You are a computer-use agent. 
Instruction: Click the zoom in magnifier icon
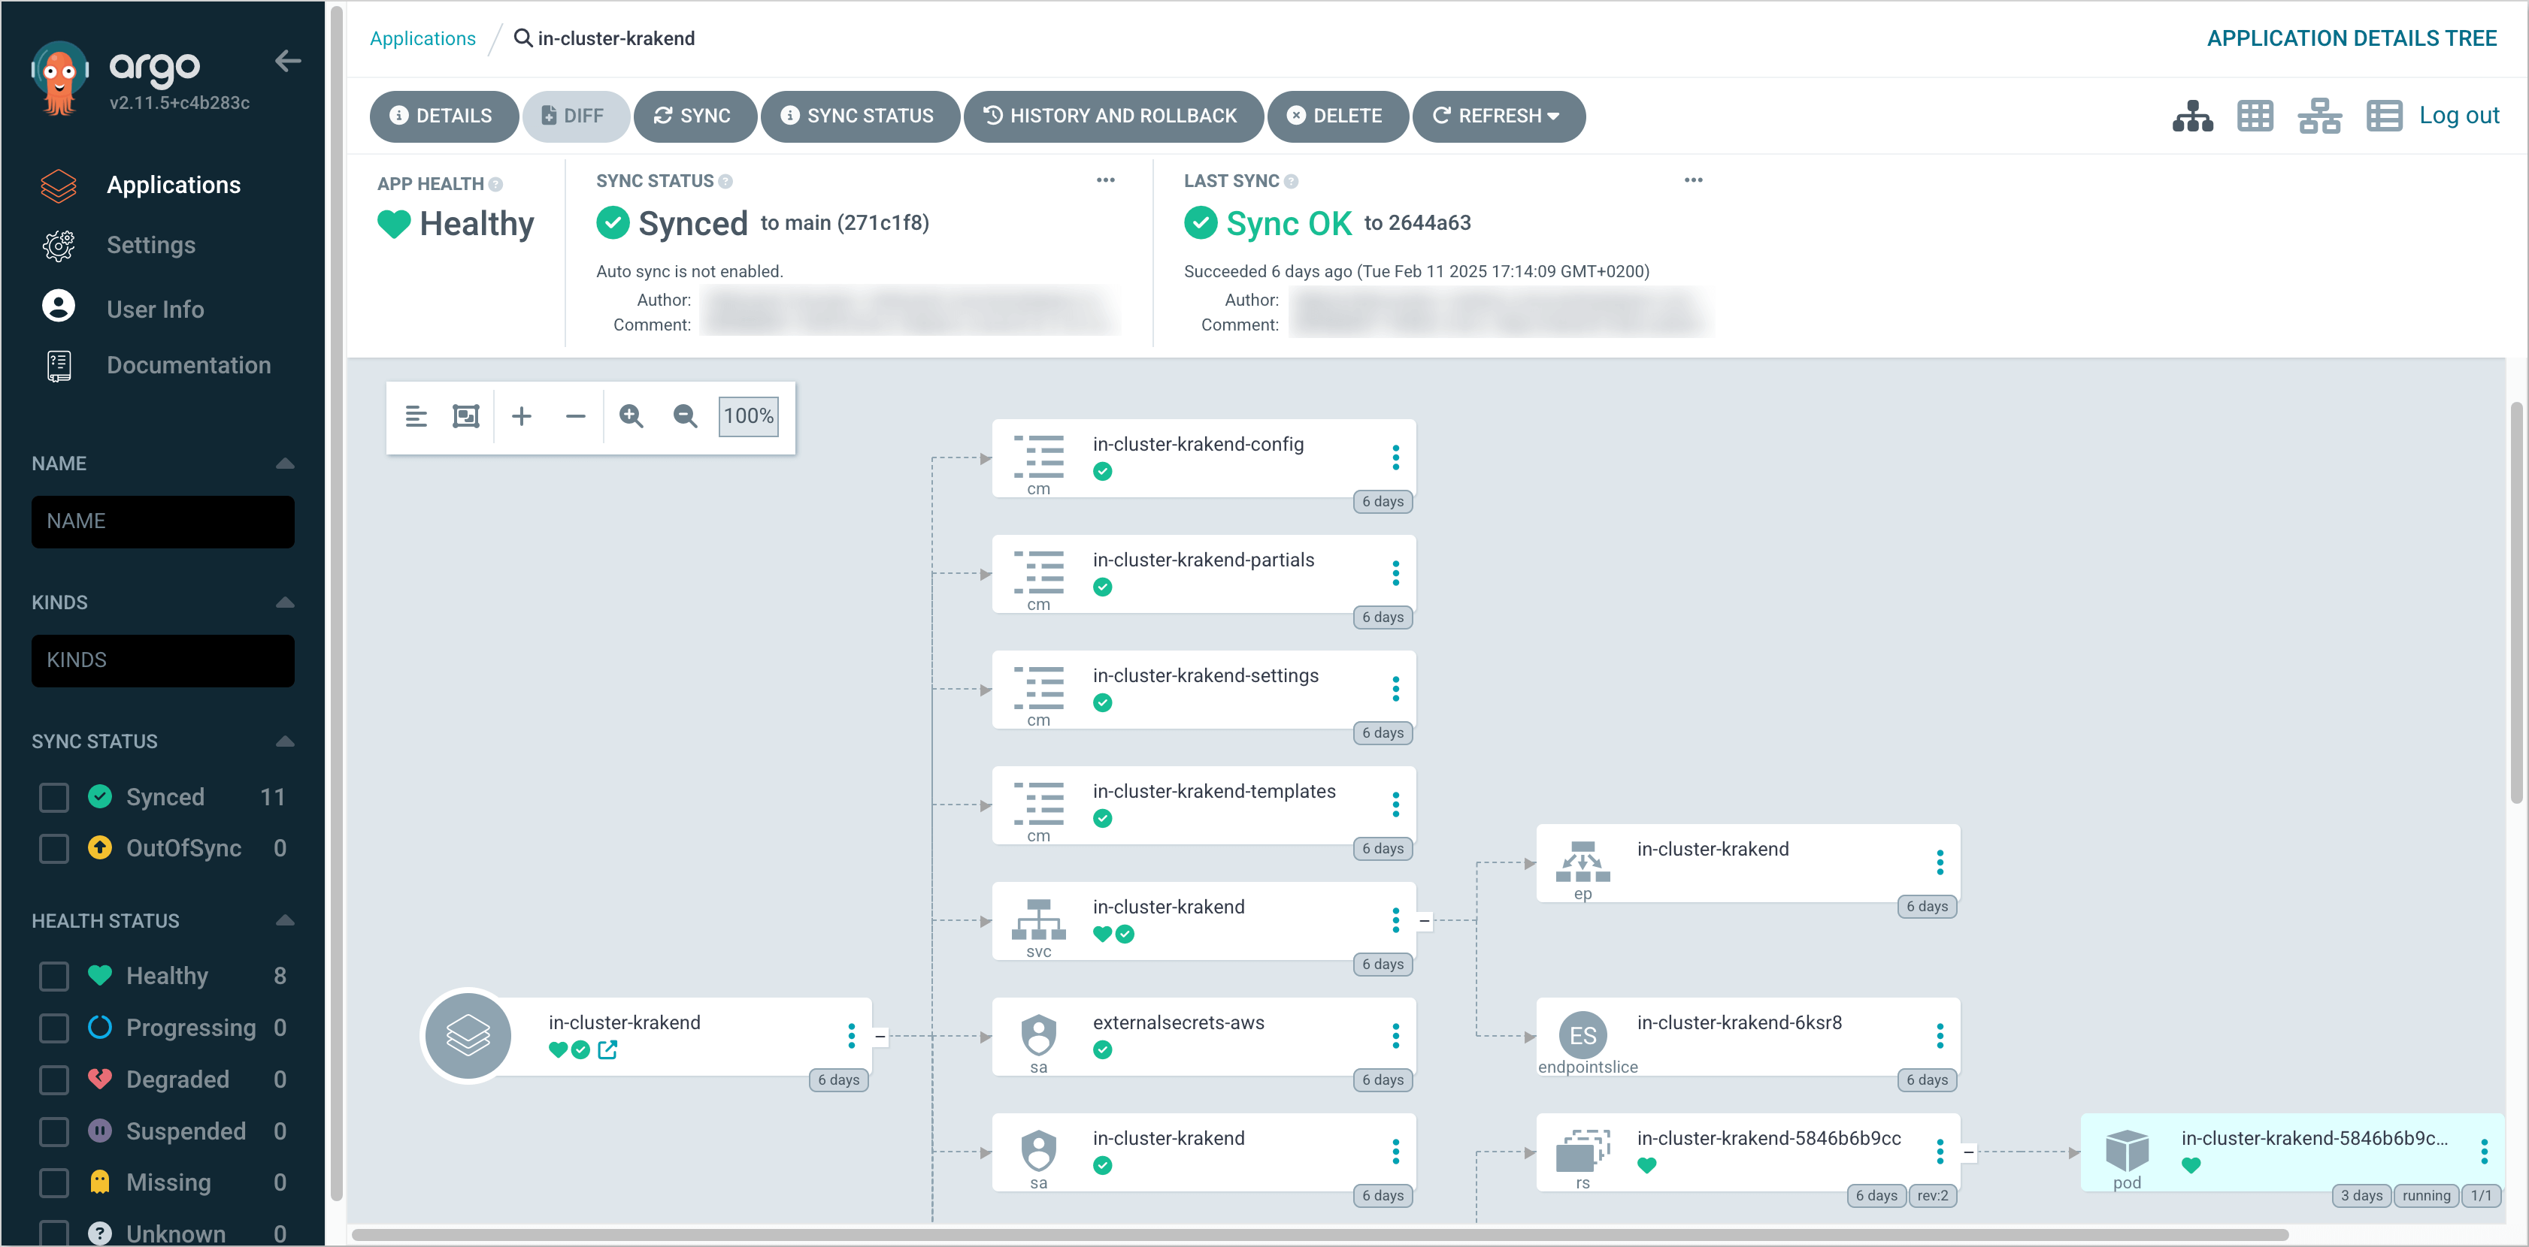(631, 416)
